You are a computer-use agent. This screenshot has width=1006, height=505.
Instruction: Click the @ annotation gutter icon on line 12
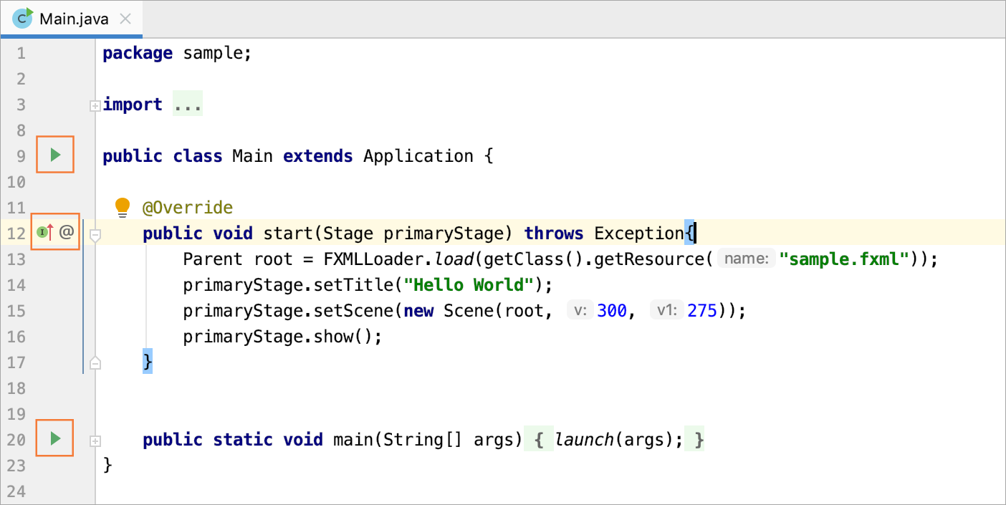tap(67, 232)
